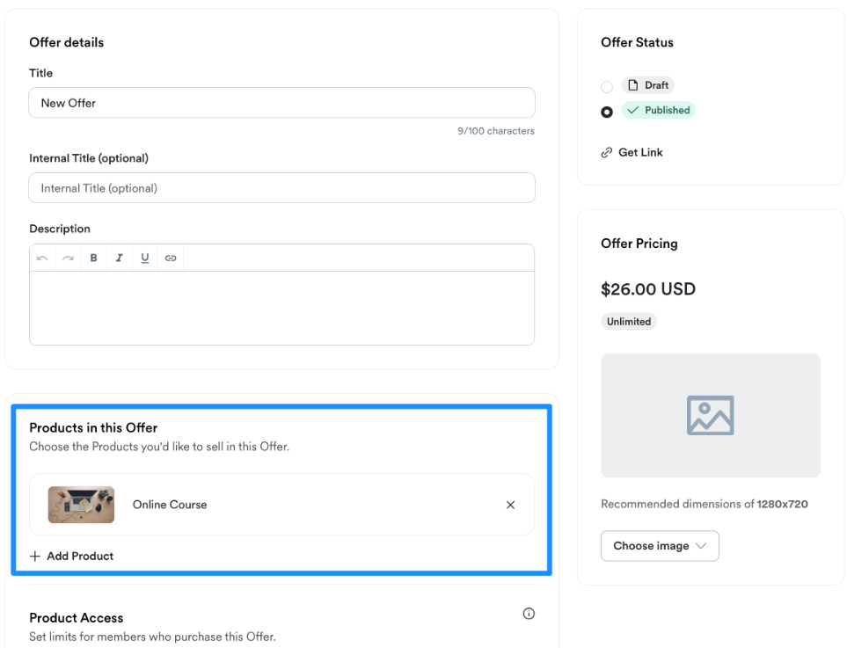Click the Get Link link
Screen dimensions: 847x648
click(x=632, y=153)
